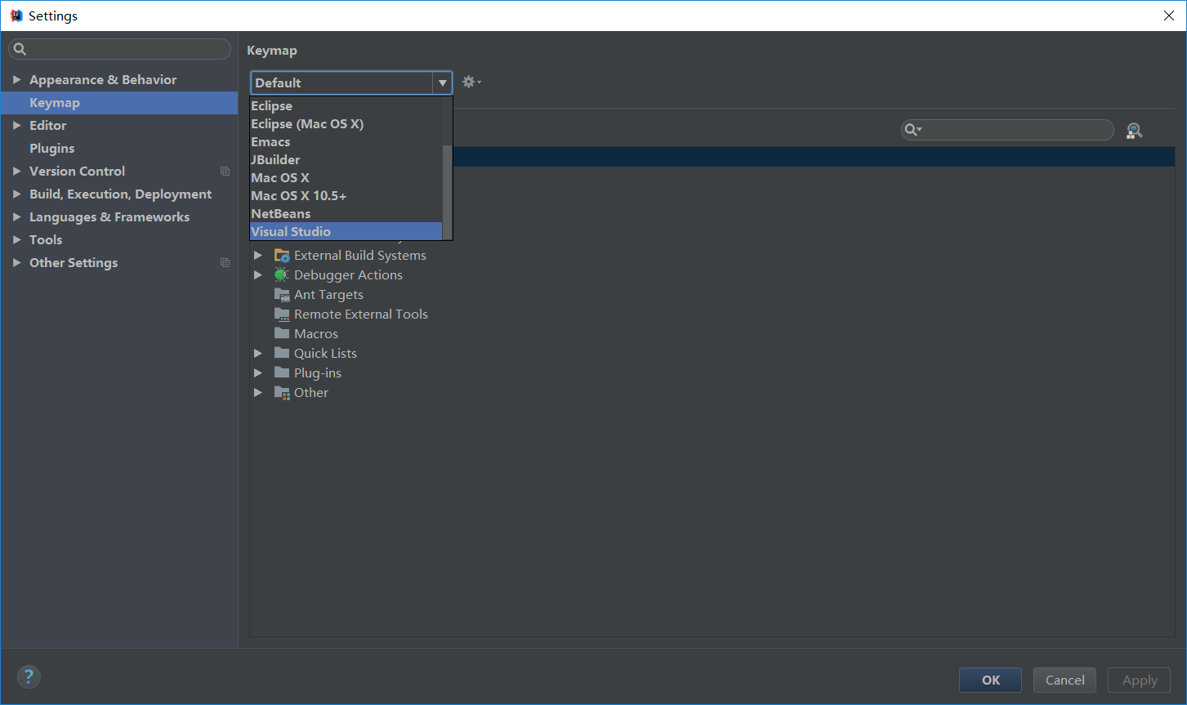Viewport: 1187px width, 705px height.
Task: Click the Ant Targets folder icon
Action: pyautogui.click(x=282, y=295)
